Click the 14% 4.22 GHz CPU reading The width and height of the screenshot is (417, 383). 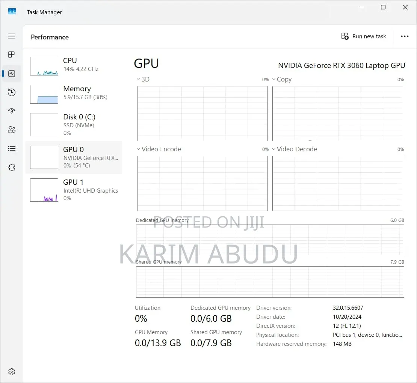tap(81, 69)
